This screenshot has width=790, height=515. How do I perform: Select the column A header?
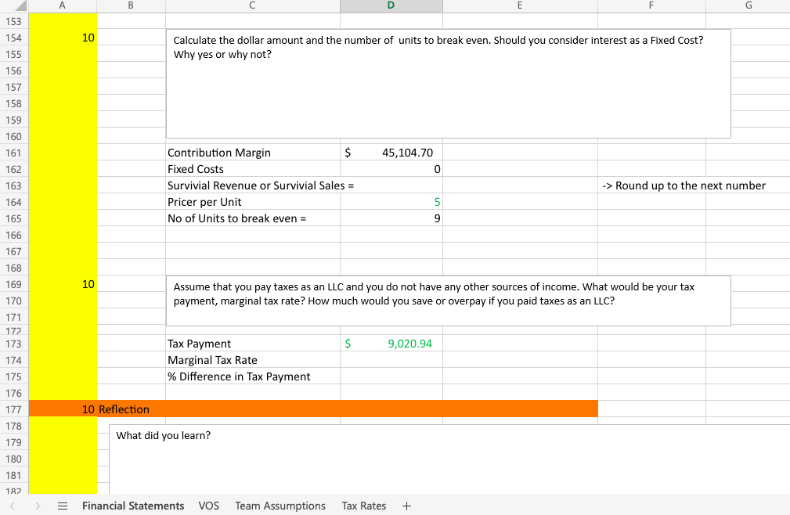click(x=62, y=5)
